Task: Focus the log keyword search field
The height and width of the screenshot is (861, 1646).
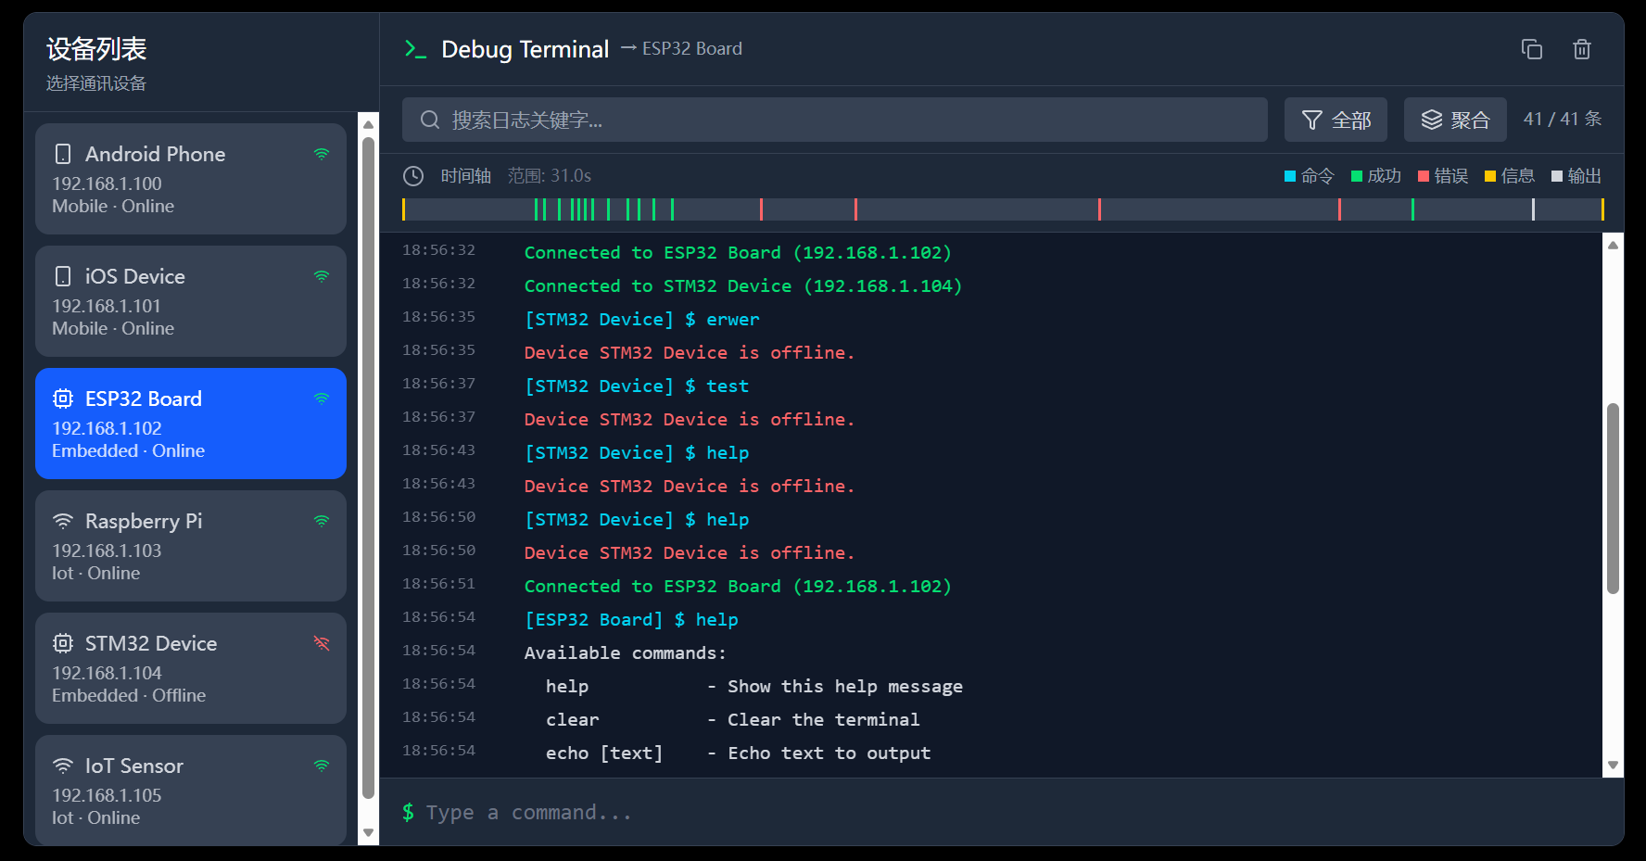Action: [853, 120]
